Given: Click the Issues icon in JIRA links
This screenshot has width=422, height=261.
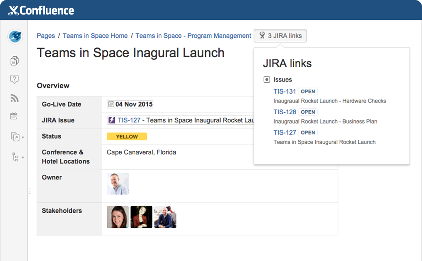Looking at the screenshot, I should (267, 79).
